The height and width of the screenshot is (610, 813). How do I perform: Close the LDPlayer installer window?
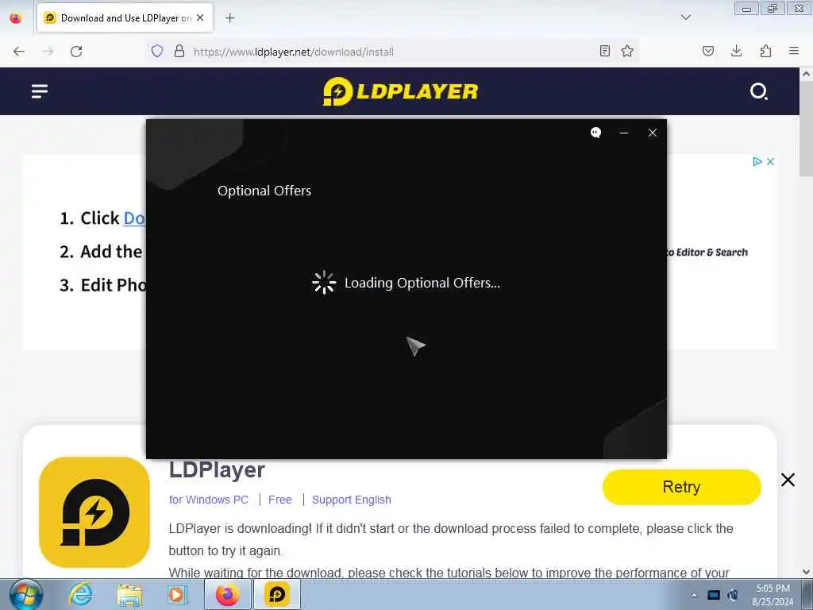click(653, 133)
